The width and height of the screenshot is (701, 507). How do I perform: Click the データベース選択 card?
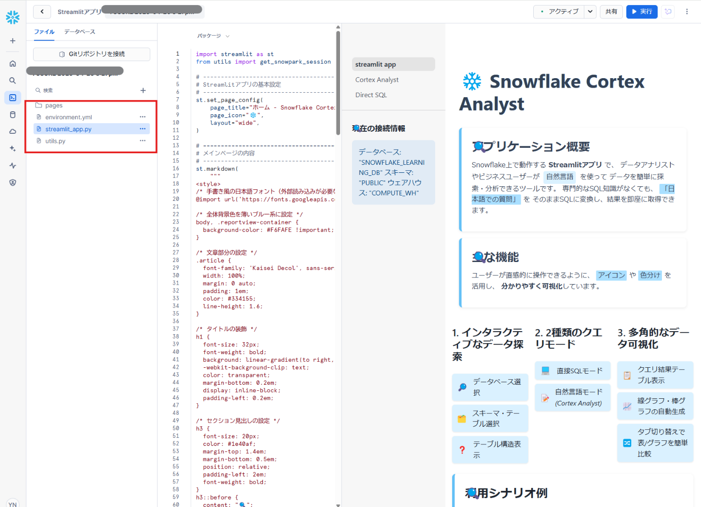[x=490, y=387]
